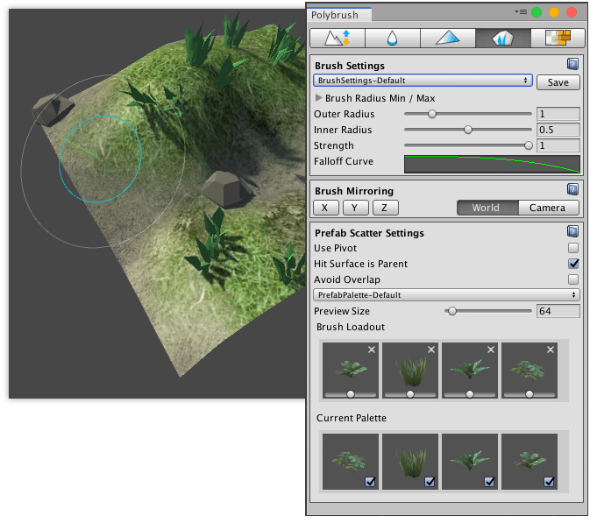Viewport: 597px width, 530px height.
Task: Select the Color paint mode icon
Action: [447, 38]
